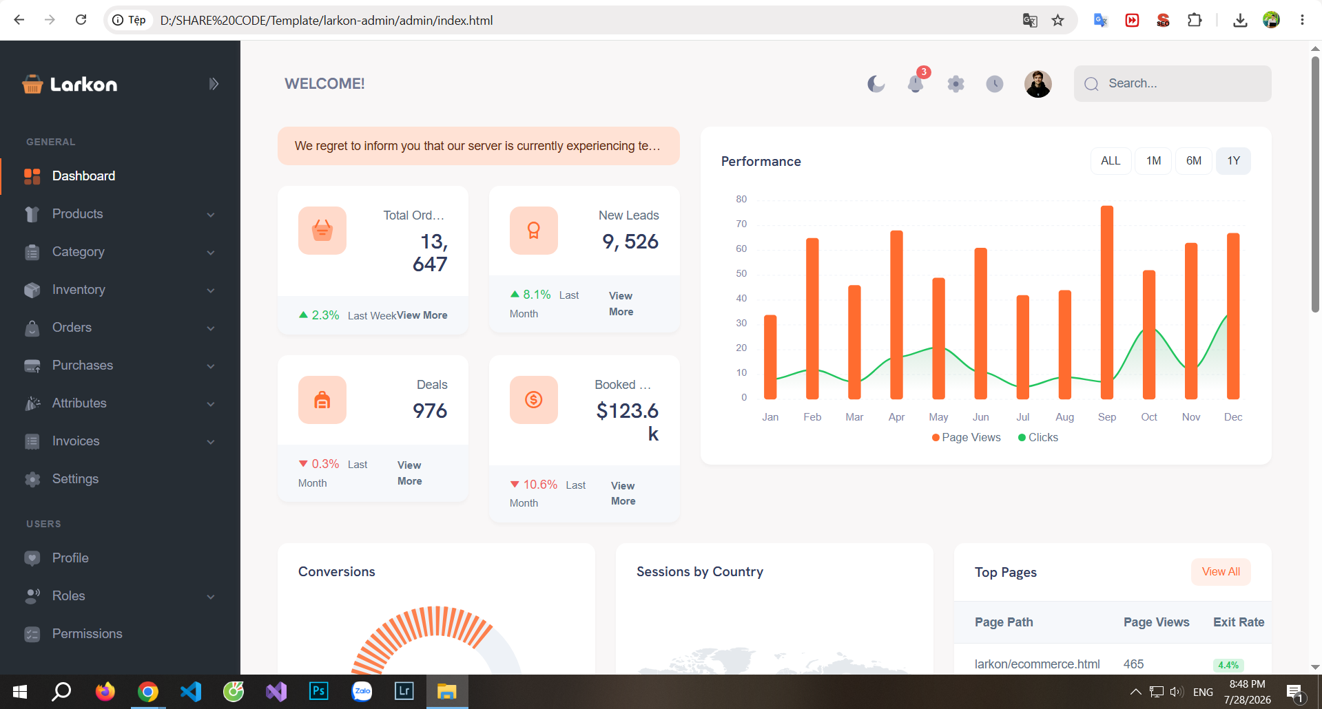This screenshot has width=1322, height=709.
Task: Click Booked Revenue dollar icon
Action: coord(534,400)
